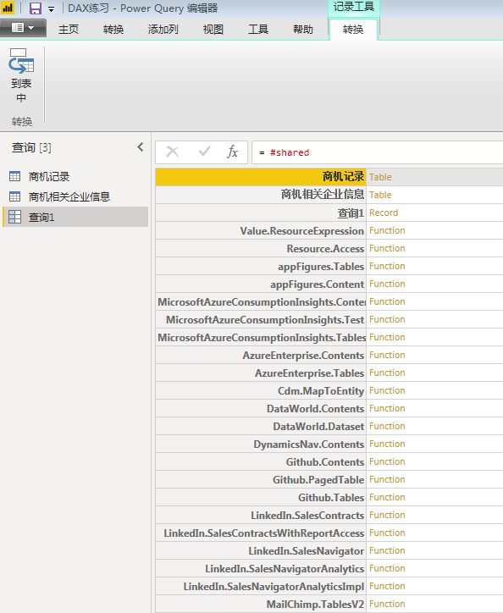Select the Cdm.MapToEntity field name
503x613 pixels.
[261, 390]
